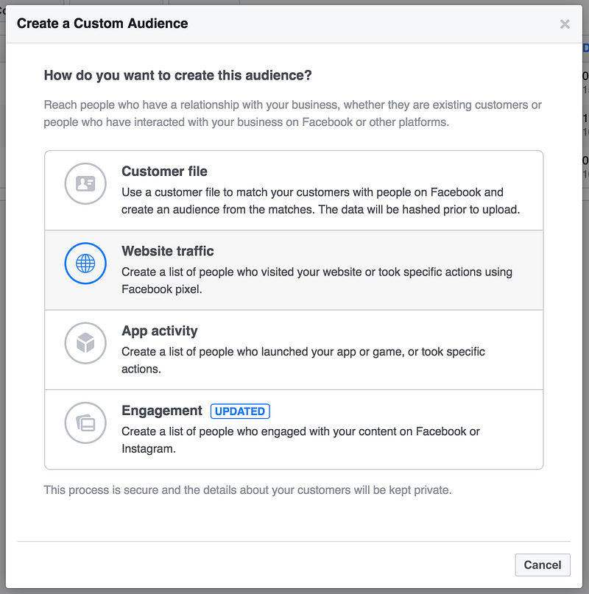Choose the App activity cube icon
This screenshot has width=589, height=594.
(85, 343)
